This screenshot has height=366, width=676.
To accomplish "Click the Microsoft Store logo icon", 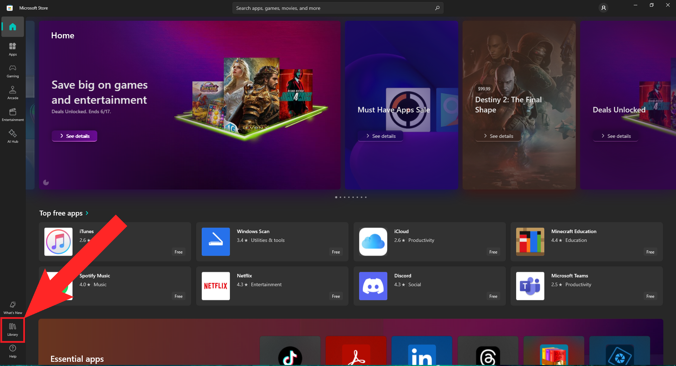I will coord(10,8).
